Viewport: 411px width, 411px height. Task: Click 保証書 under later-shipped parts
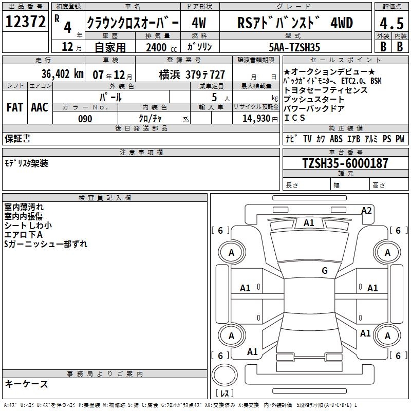[17, 138]
